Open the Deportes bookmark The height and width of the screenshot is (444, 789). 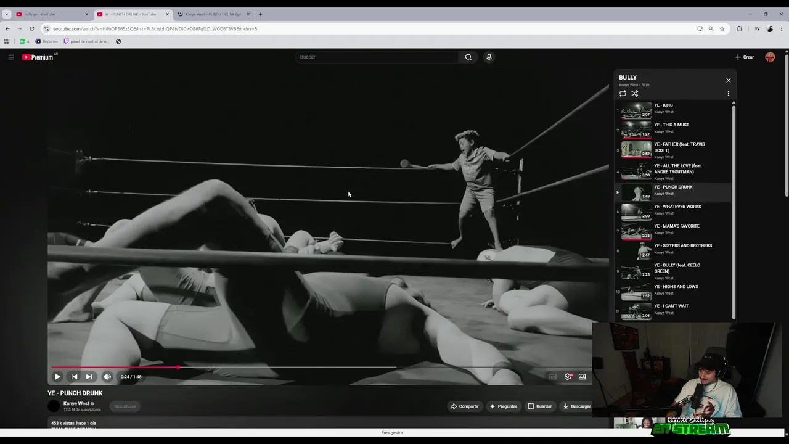pyautogui.click(x=46, y=41)
